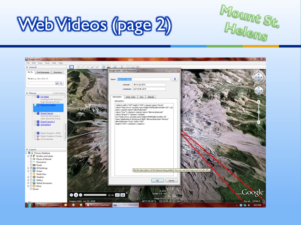Toggle the sidebar panel toolbar icon
Viewport: 301px width, 225px height.
click(71, 67)
